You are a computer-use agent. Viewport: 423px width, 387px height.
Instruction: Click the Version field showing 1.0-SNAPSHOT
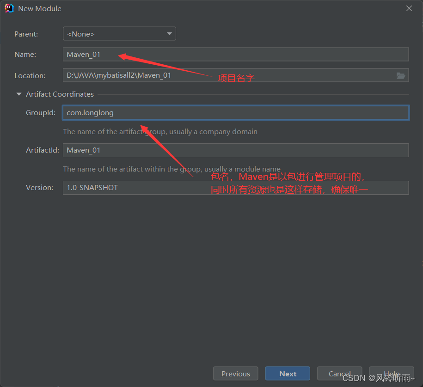pos(235,188)
